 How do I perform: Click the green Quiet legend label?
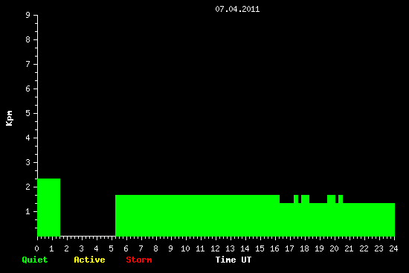click(x=35, y=260)
